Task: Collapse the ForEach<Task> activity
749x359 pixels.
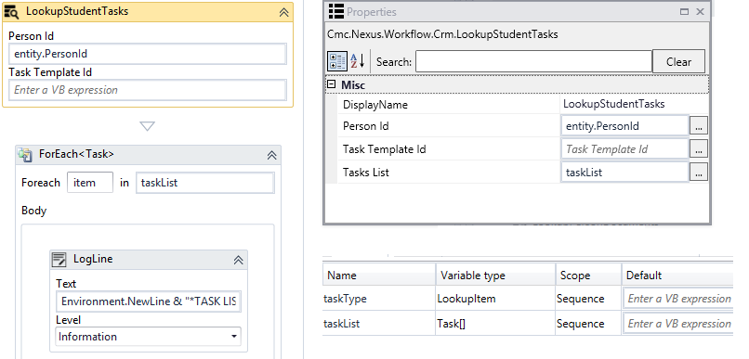Action: (271, 155)
